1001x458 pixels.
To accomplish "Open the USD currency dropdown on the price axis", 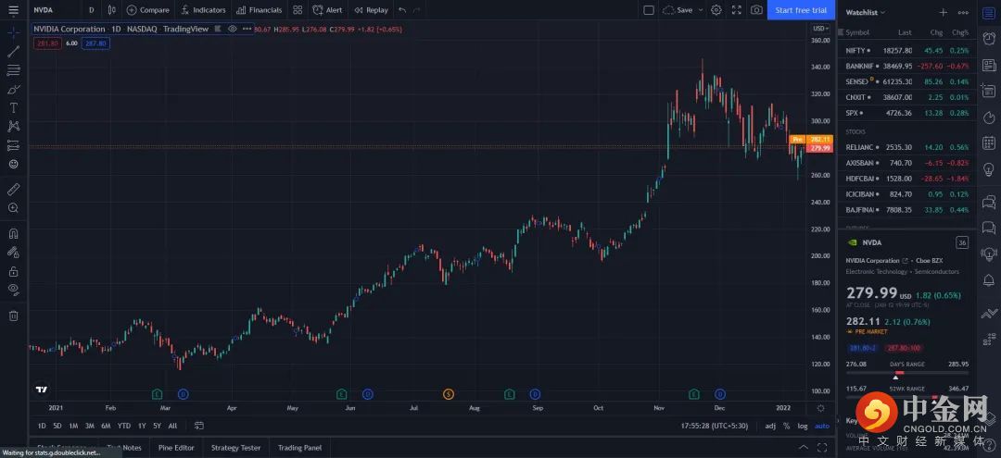I will (820, 29).
